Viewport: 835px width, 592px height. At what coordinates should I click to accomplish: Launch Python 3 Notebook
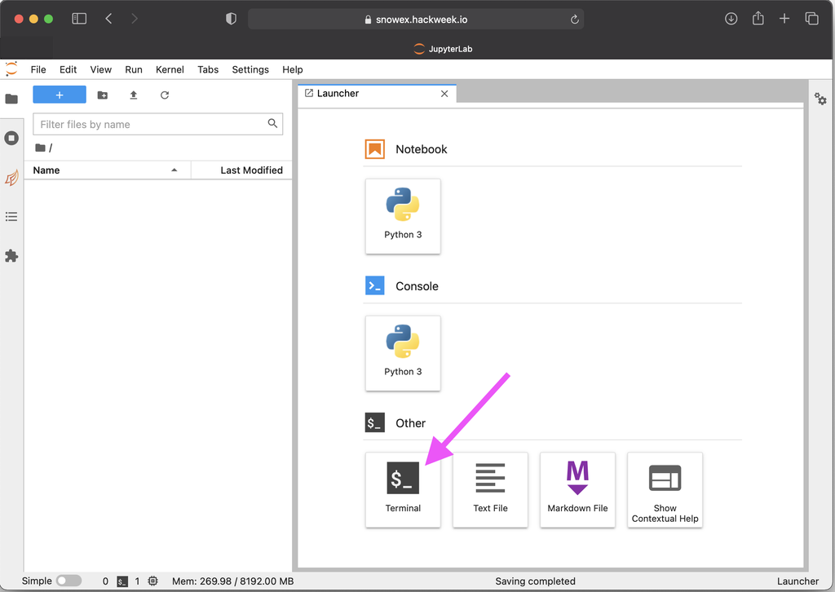click(x=403, y=216)
